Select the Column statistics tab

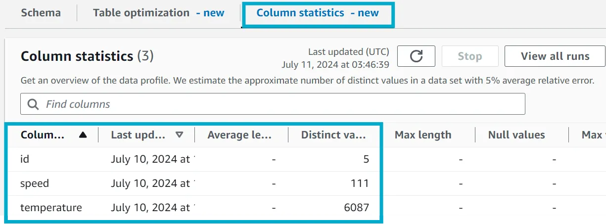tap(318, 13)
